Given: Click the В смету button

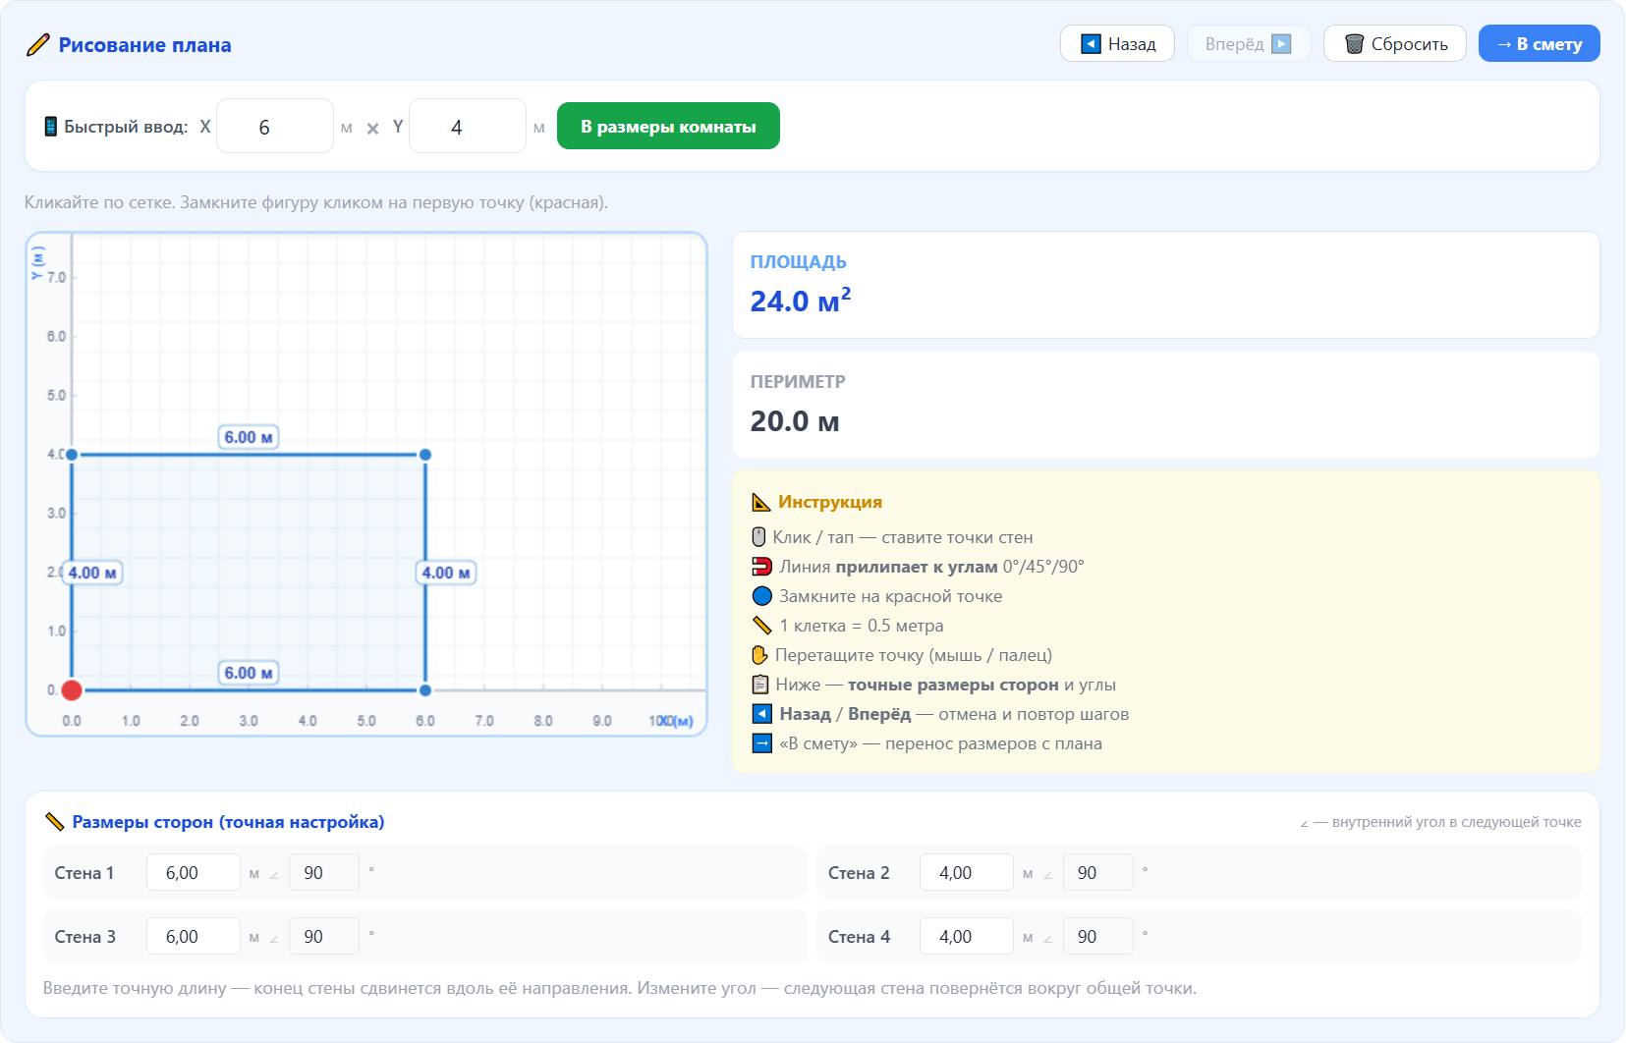Looking at the screenshot, I should (1539, 44).
